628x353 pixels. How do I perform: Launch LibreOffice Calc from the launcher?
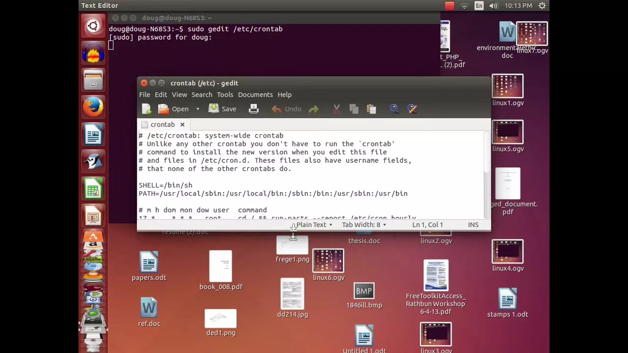point(93,188)
